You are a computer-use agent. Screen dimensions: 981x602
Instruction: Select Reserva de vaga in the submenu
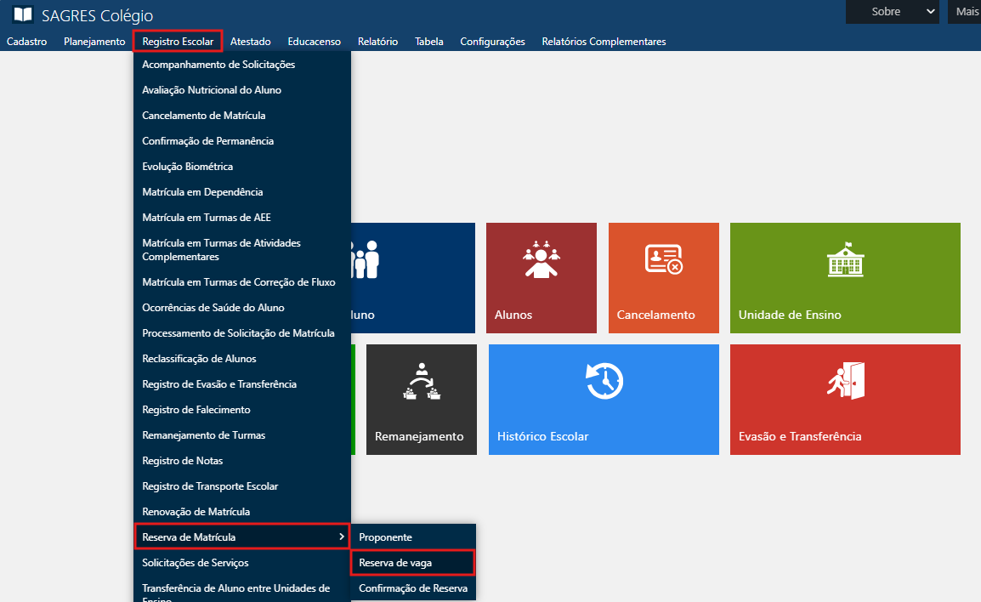pyautogui.click(x=413, y=563)
